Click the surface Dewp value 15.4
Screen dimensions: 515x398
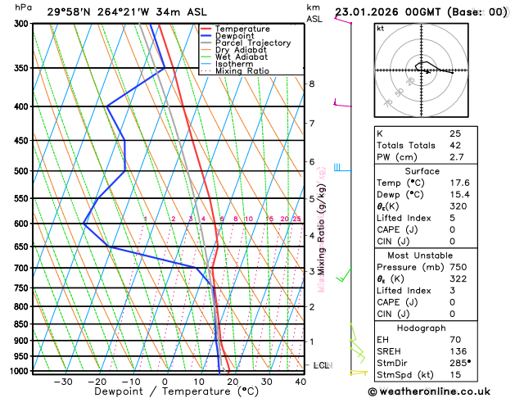coord(460,194)
